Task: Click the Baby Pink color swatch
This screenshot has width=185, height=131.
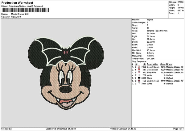Action: (139, 72)
